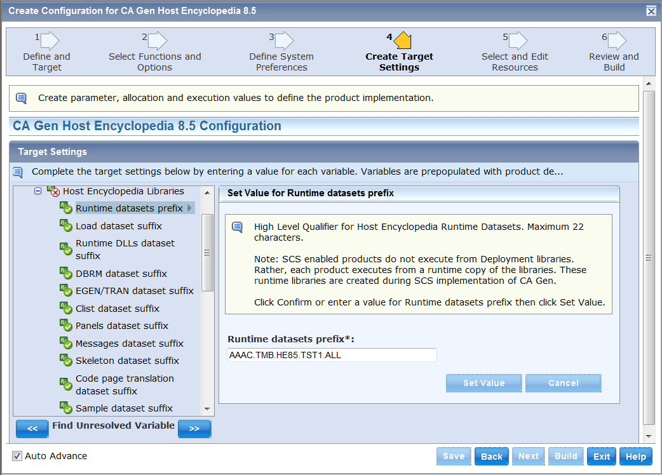Click status icon of Runtime datasets prefix

point(66,208)
